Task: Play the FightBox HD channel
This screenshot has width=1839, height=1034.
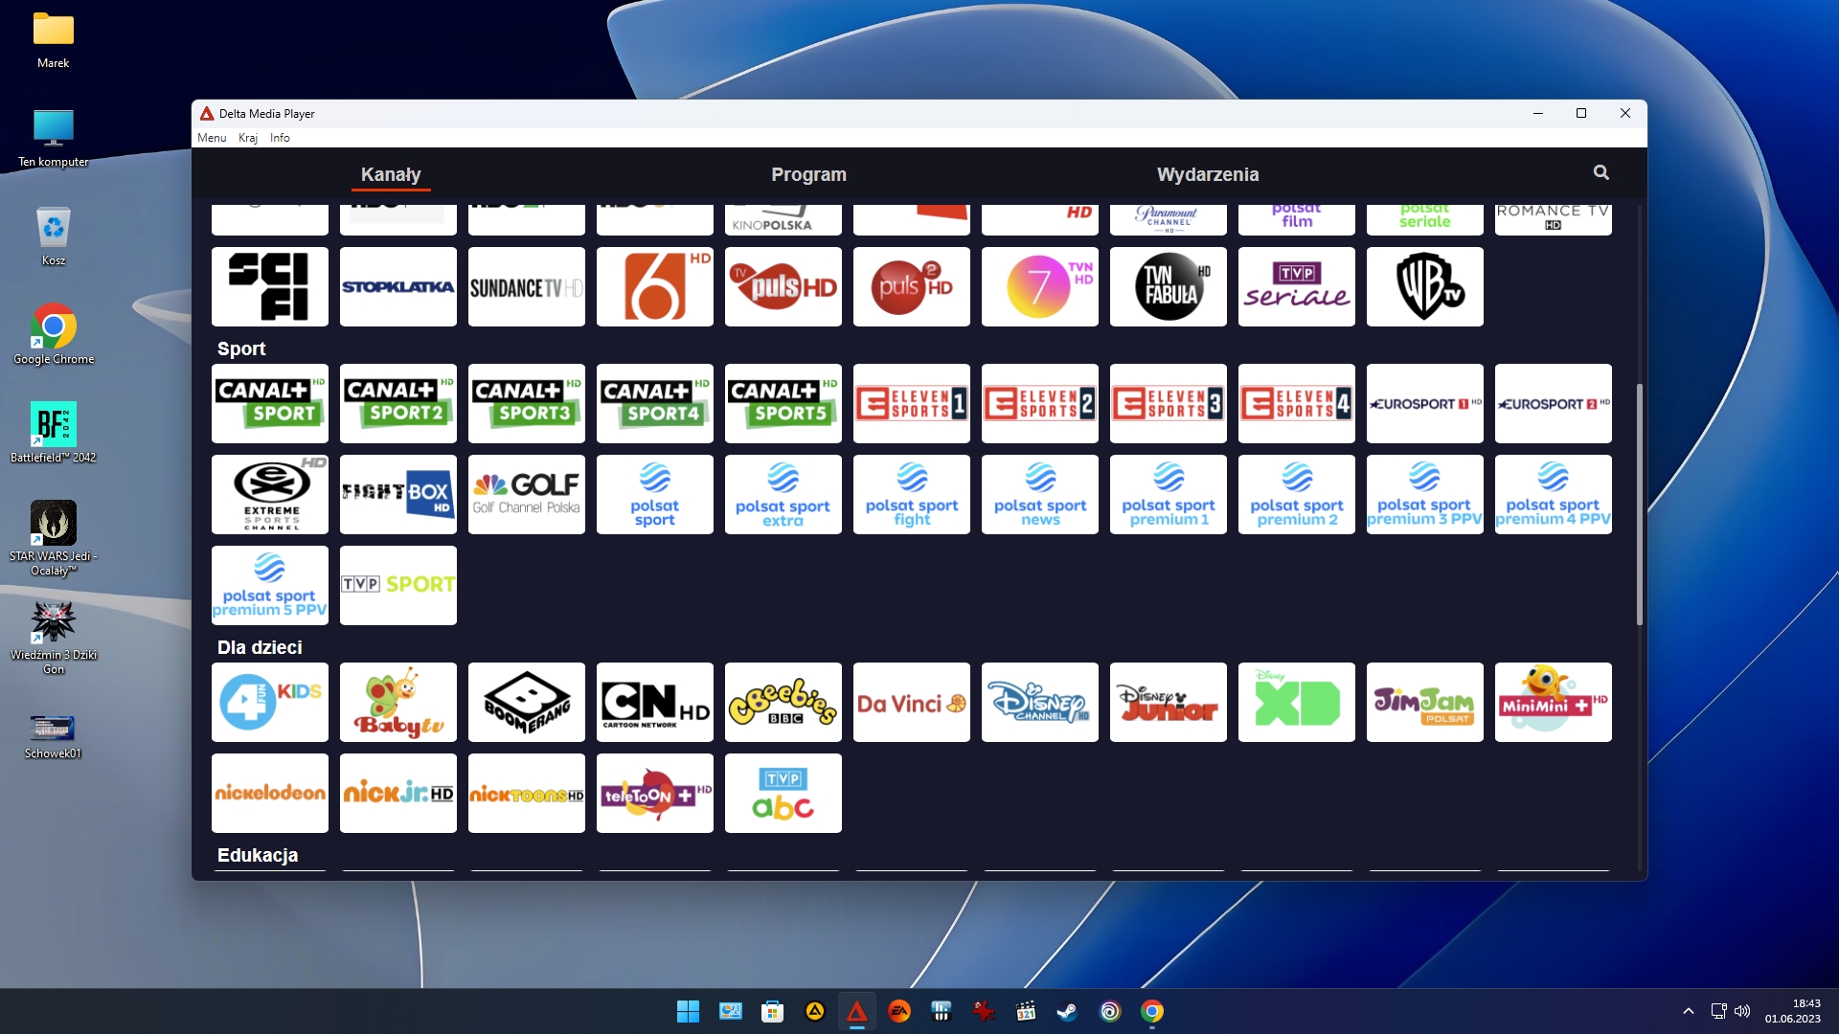Action: [398, 495]
